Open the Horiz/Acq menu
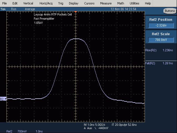Screen dimensions: 177x133 click(46, 4)
